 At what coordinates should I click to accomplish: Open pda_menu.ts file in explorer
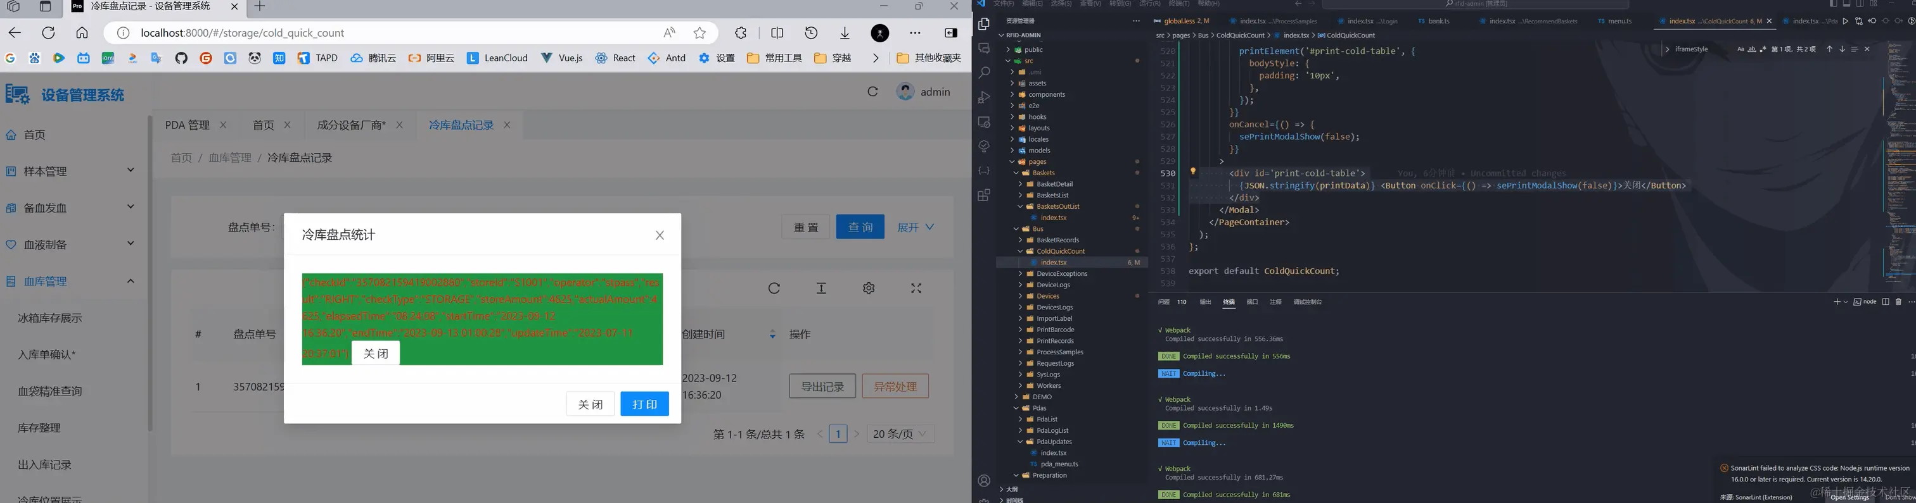1059,464
